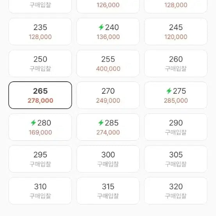Click the lightning icon beside size 275

[169, 91]
